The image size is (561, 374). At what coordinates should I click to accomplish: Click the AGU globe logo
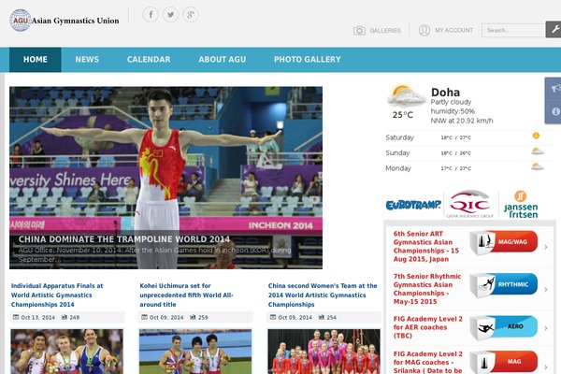coord(20,21)
